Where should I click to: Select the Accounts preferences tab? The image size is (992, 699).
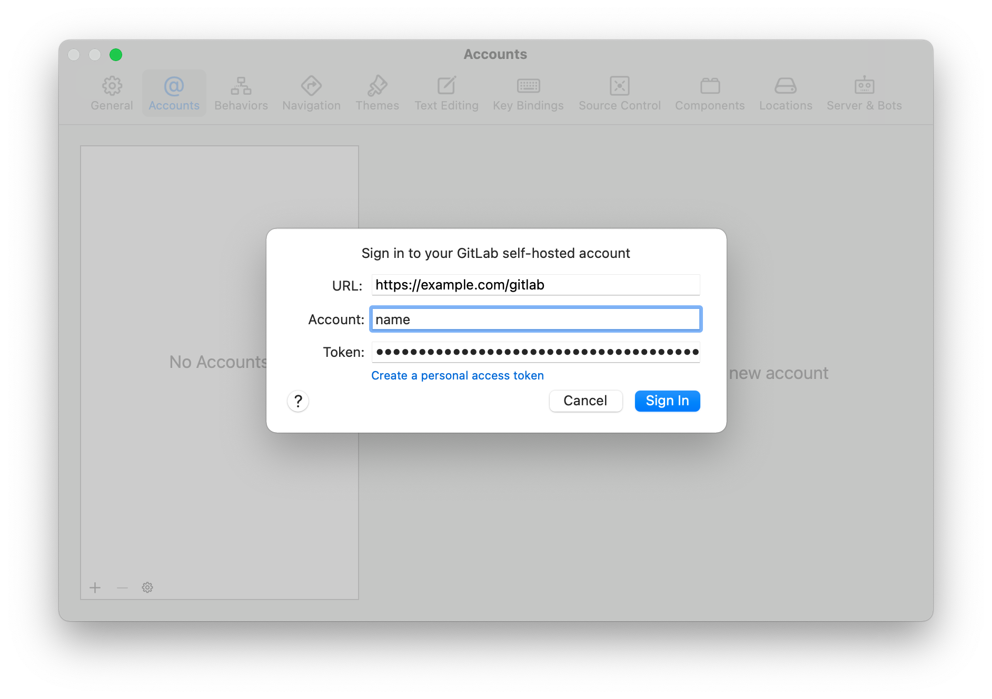pos(174,93)
